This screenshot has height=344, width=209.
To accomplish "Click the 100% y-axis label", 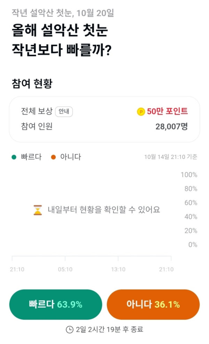I will (x=189, y=175).
